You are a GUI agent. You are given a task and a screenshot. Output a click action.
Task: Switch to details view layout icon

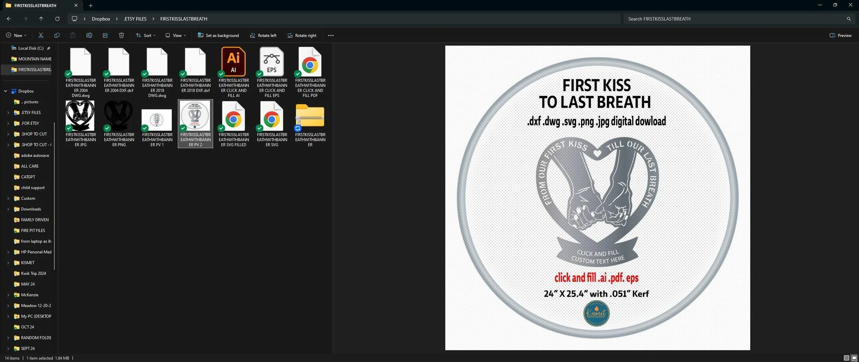tap(846, 358)
